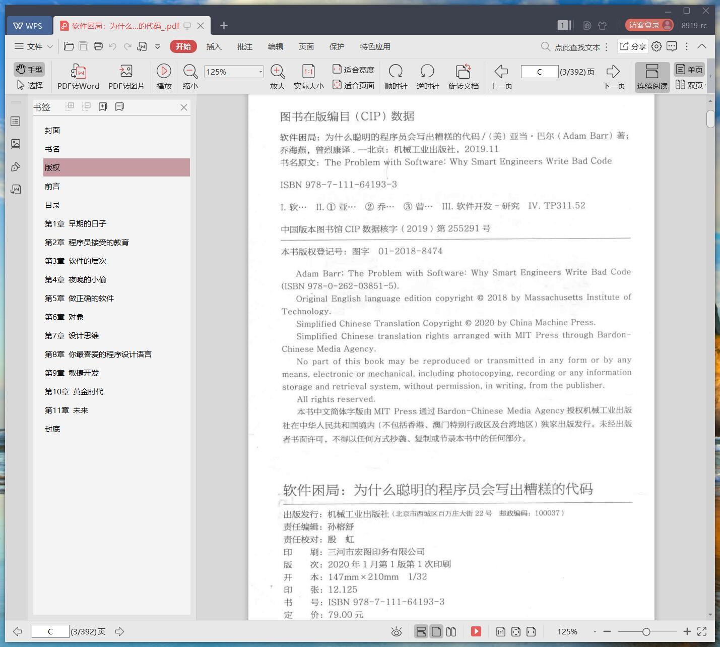Click the 访客登录 guest login button
Viewport: 720px width, 647px height.
pyautogui.click(x=649, y=25)
